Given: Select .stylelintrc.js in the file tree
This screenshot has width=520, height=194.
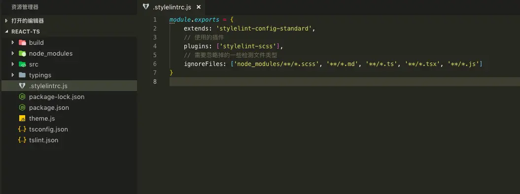Looking at the screenshot, I should click(x=69, y=86).
